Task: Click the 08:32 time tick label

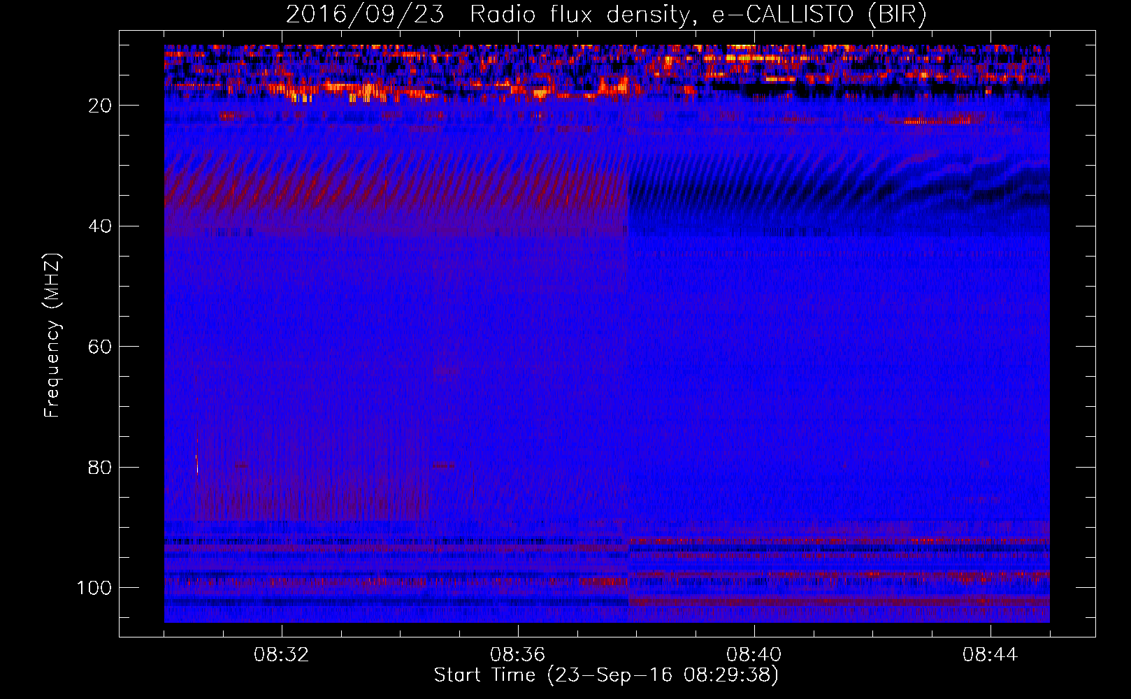Action: [282, 655]
